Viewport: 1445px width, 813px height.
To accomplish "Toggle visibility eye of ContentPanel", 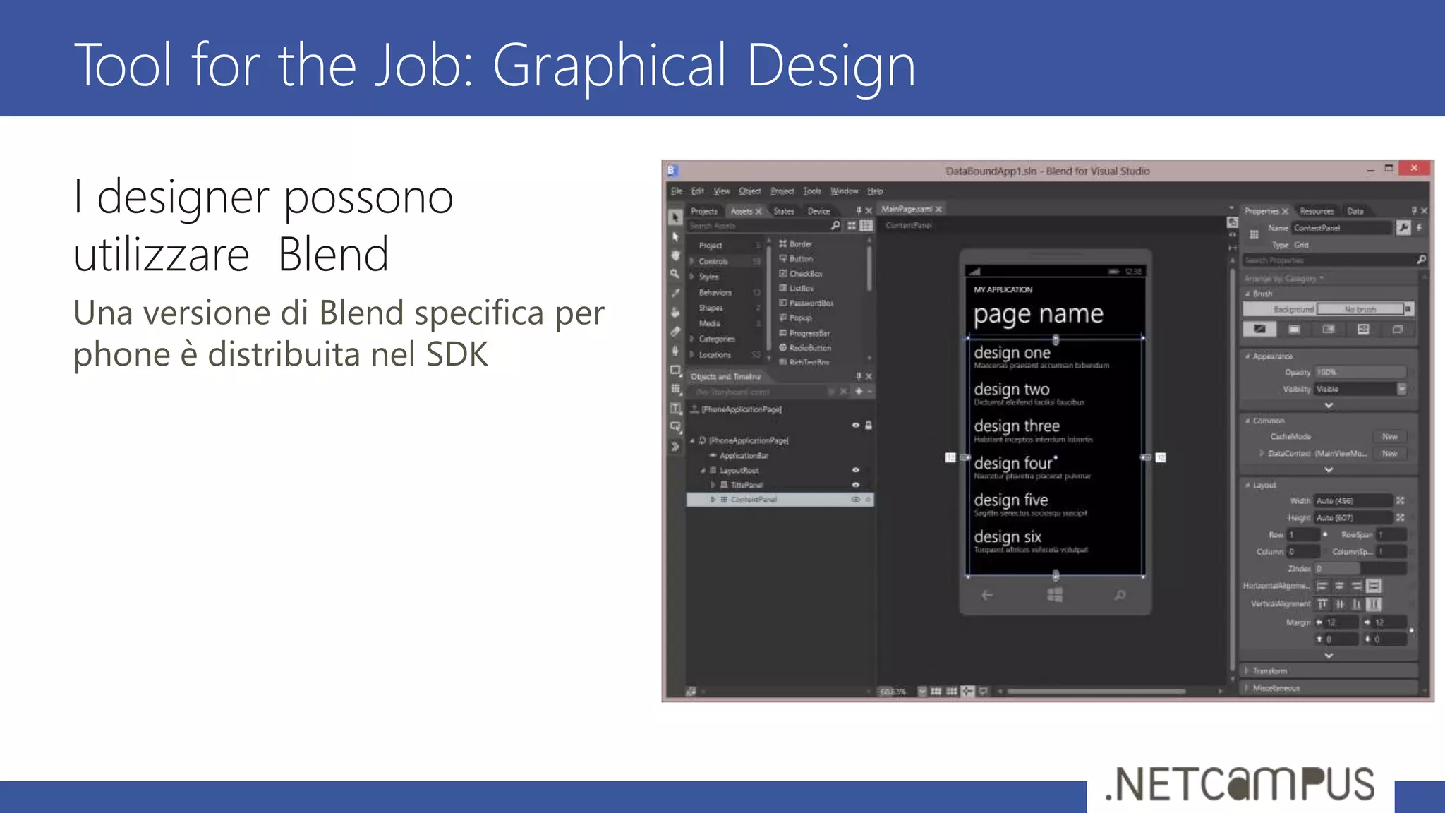I will pyautogui.click(x=856, y=500).
